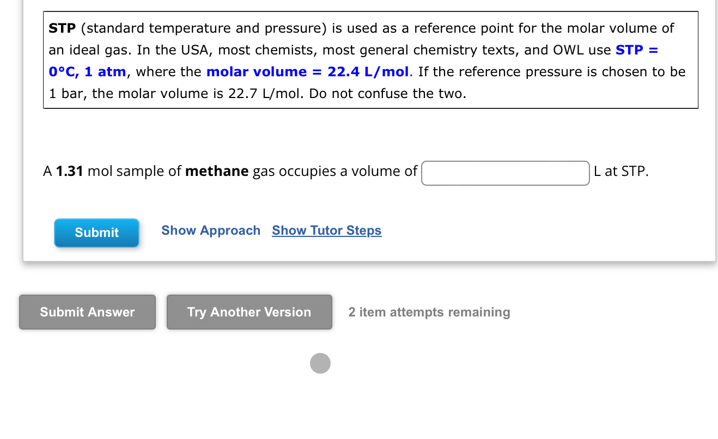Select the gray progress indicator dot
This screenshot has width=718, height=439.
(x=320, y=363)
